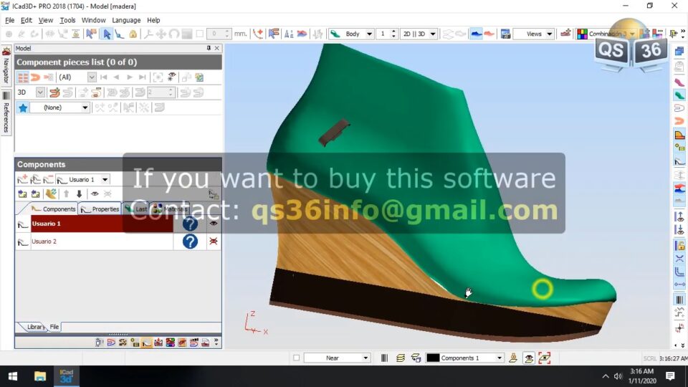The width and height of the screenshot is (688, 387).
Task: Open the Edit menu
Action: pyautogui.click(x=27, y=20)
